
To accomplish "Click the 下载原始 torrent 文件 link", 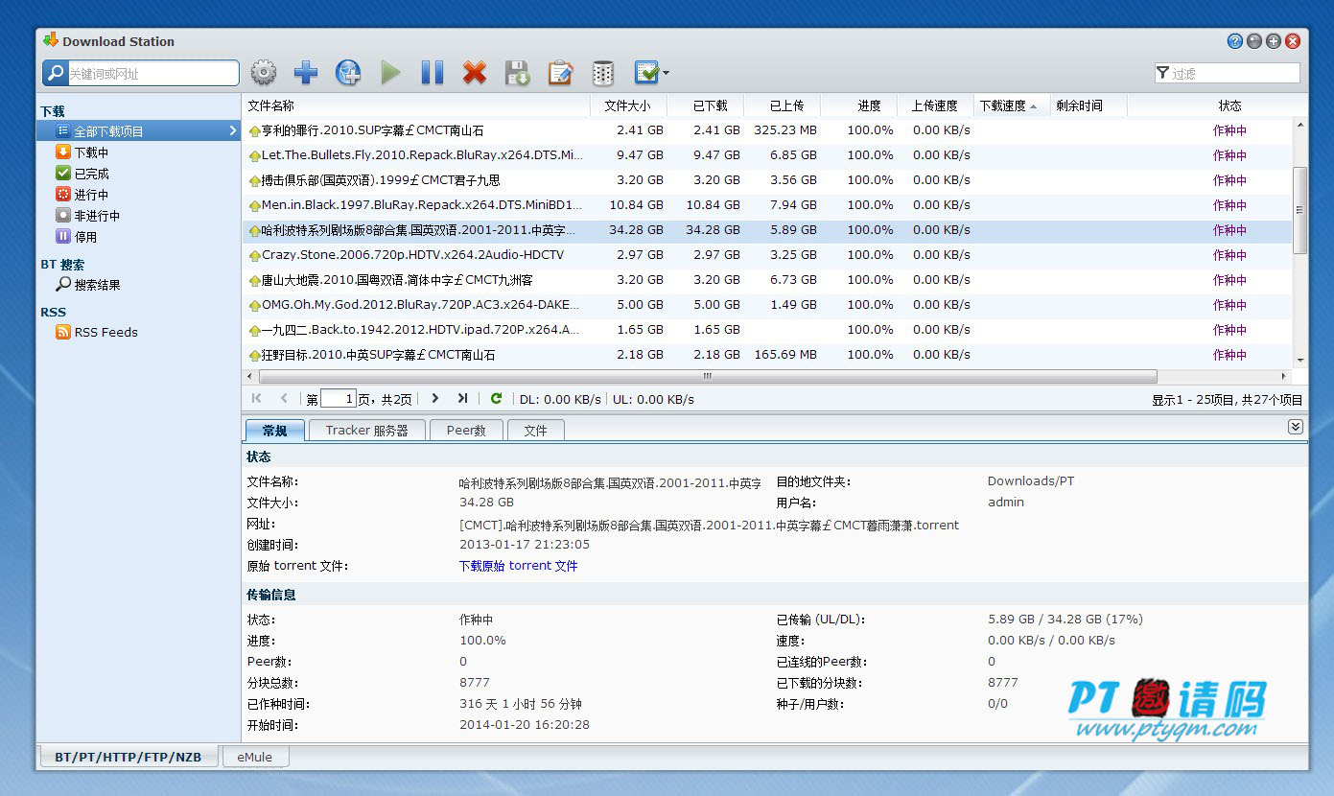I will pyautogui.click(x=519, y=566).
